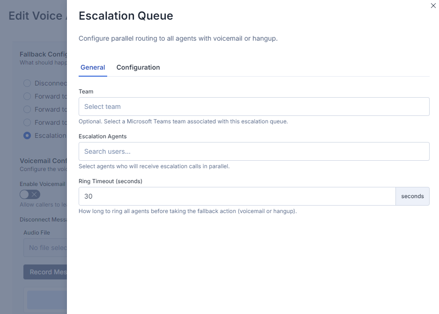The width and height of the screenshot is (439, 314).
Task: Click the Escalation Agents search field
Action: (254, 151)
